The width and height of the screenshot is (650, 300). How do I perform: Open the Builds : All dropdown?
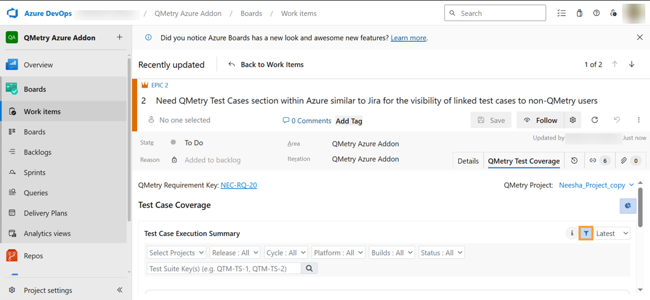coord(392,252)
